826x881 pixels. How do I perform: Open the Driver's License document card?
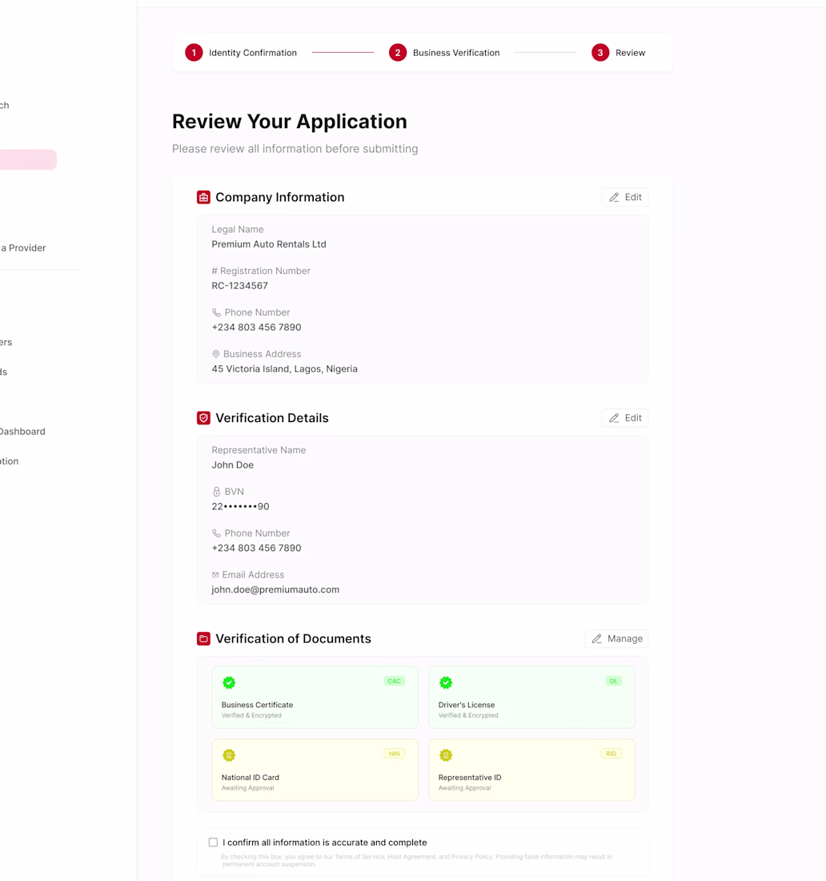[x=531, y=698]
